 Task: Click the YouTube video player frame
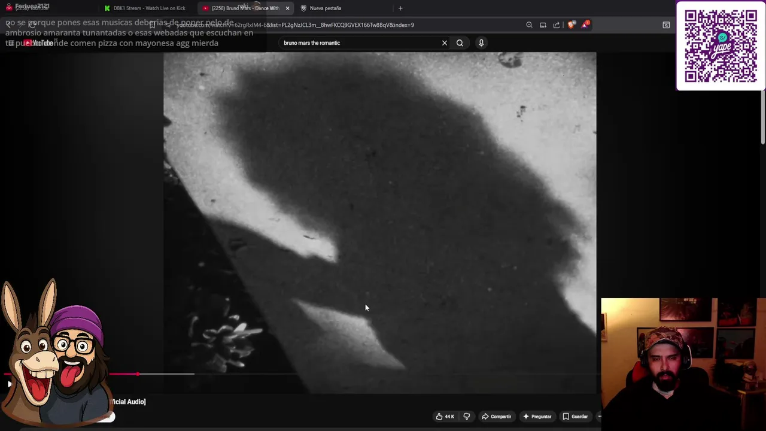379,223
